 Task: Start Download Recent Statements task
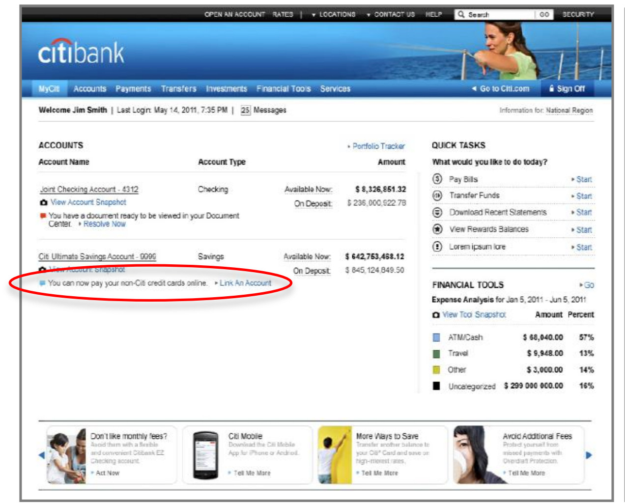[x=582, y=212]
